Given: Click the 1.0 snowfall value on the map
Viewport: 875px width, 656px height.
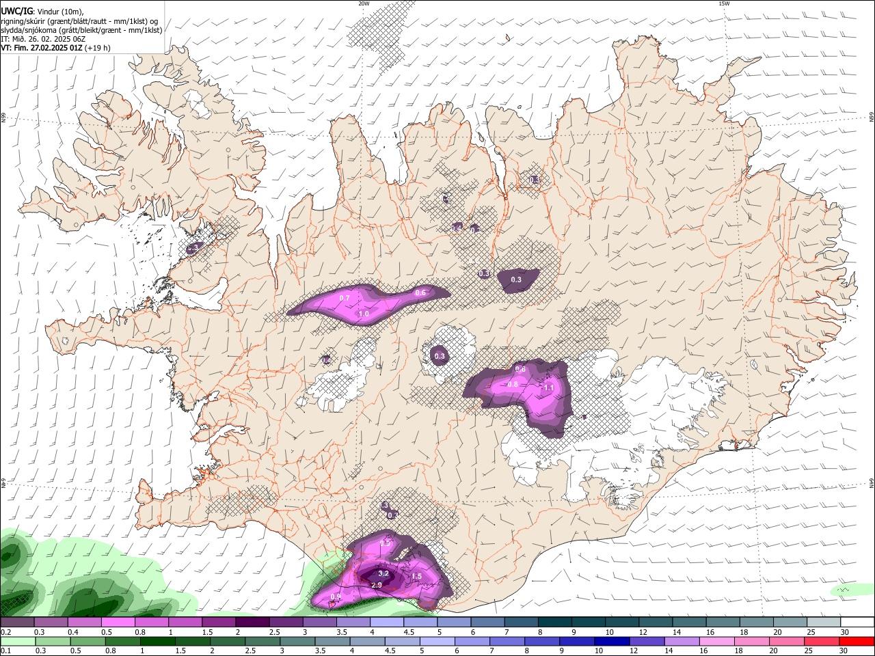Looking at the screenshot, I should click(x=364, y=314).
